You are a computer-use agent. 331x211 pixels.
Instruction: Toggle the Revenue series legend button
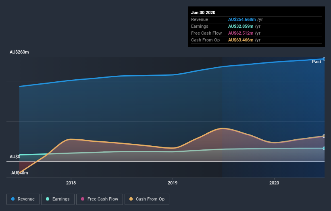[x=23, y=199]
